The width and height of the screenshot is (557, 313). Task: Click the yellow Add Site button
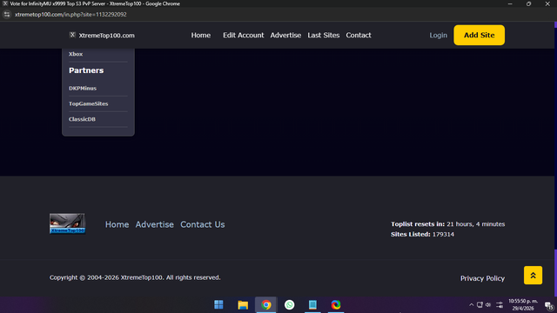click(479, 35)
